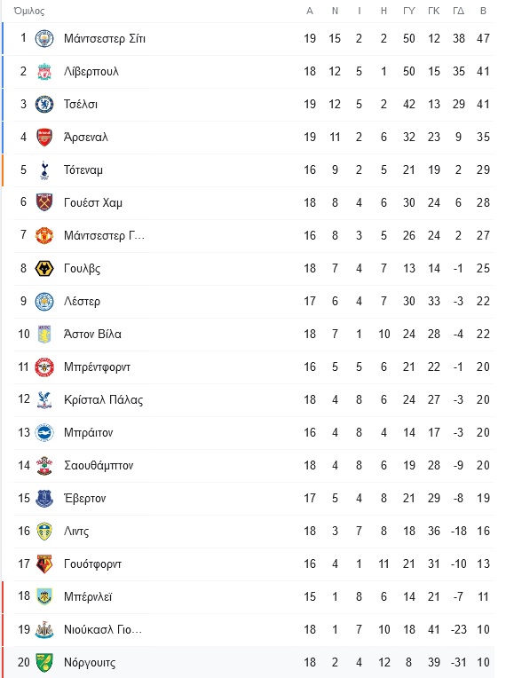Image resolution: width=506 pixels, height=678 pixels.
Task: Click the Watford crest icon
Action: click(x=44, y=564)
